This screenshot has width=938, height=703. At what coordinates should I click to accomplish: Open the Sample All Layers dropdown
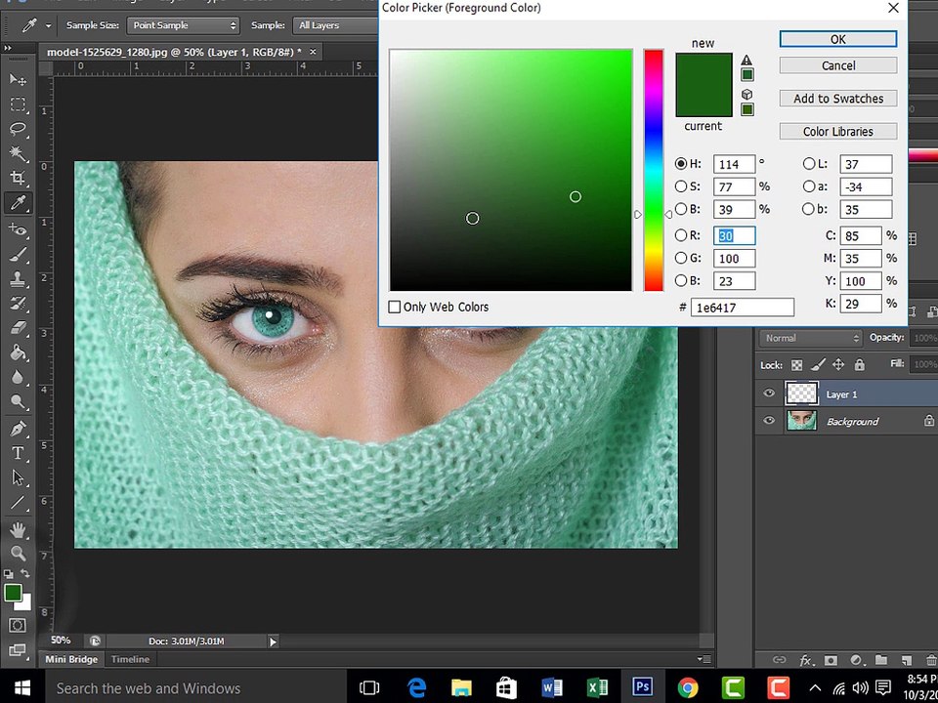point(335,25)
